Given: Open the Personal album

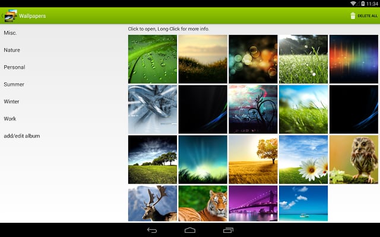Looking at the screenshot, I should 14,67.
